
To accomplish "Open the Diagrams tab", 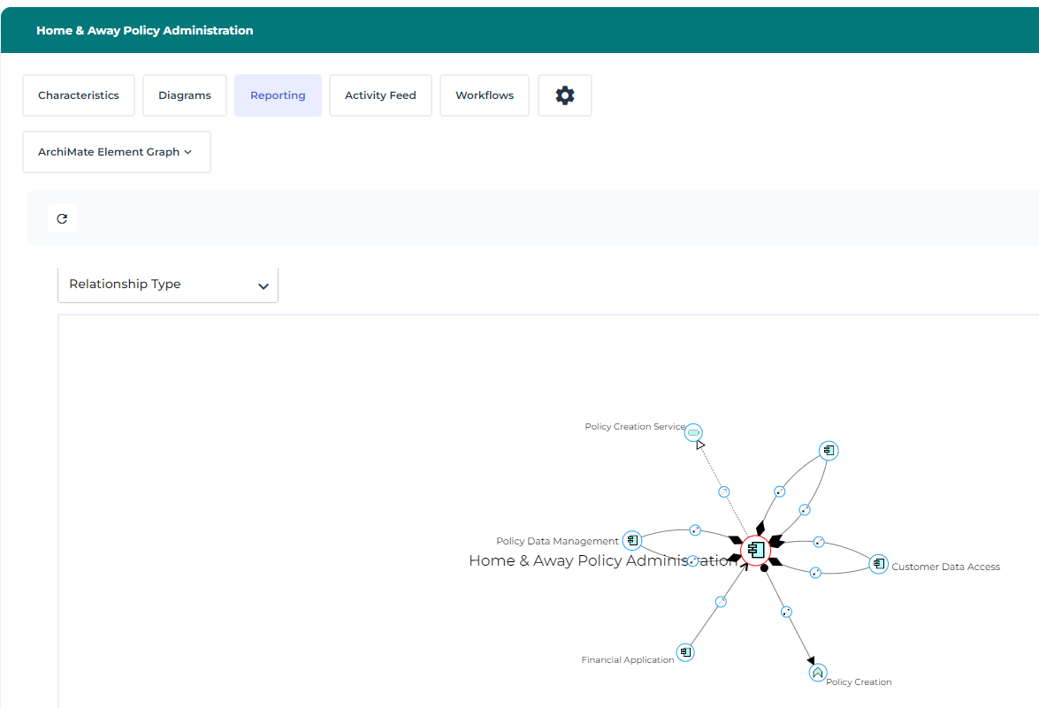I will pos(185,95).
